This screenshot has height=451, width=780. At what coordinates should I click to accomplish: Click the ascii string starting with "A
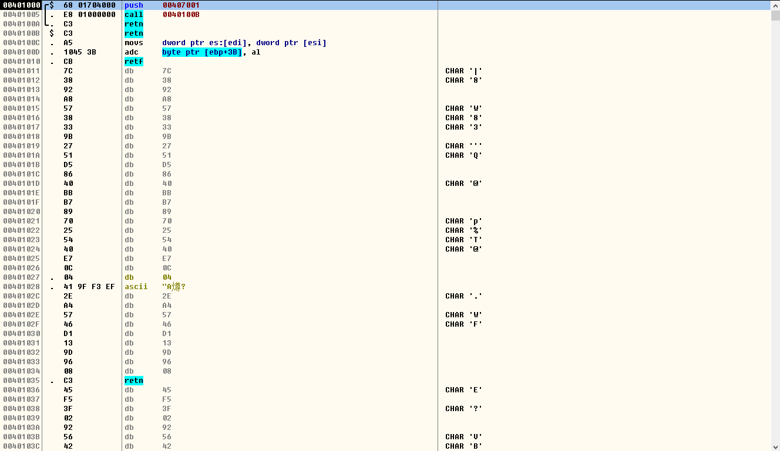(x=174, y=287)
